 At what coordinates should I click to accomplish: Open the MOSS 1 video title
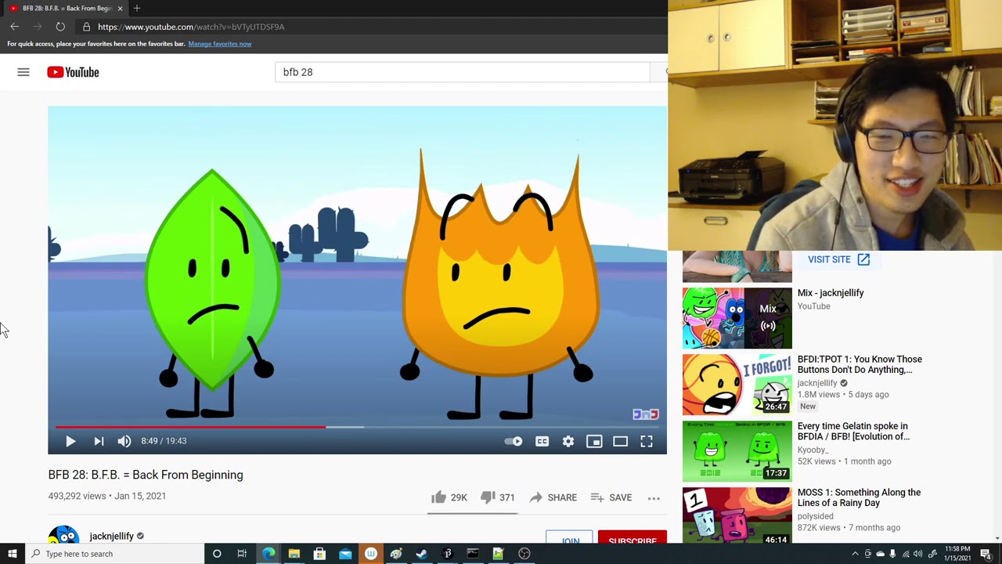point(859,497)
